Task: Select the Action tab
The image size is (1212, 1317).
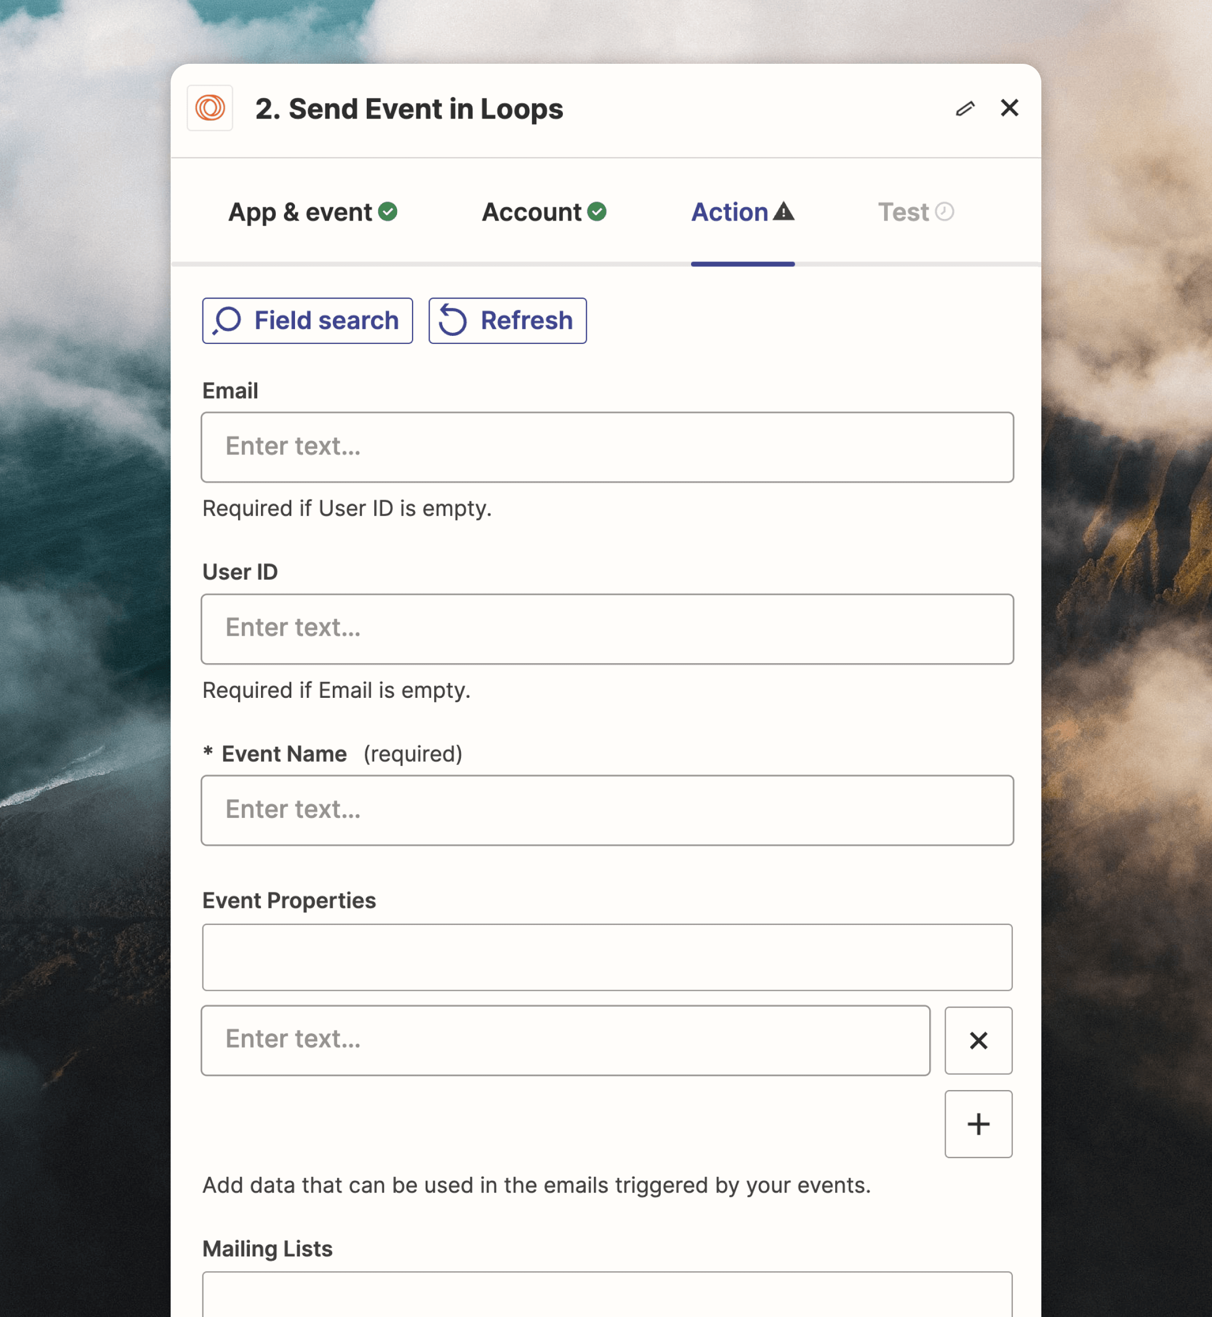Action: tap(743, 212)
